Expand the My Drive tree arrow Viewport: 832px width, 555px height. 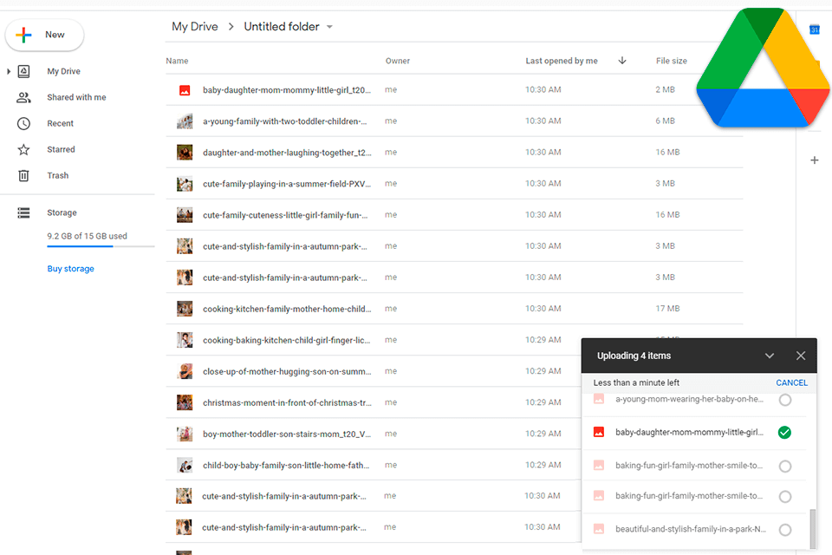pyautogui.click(x=9, y=71)
